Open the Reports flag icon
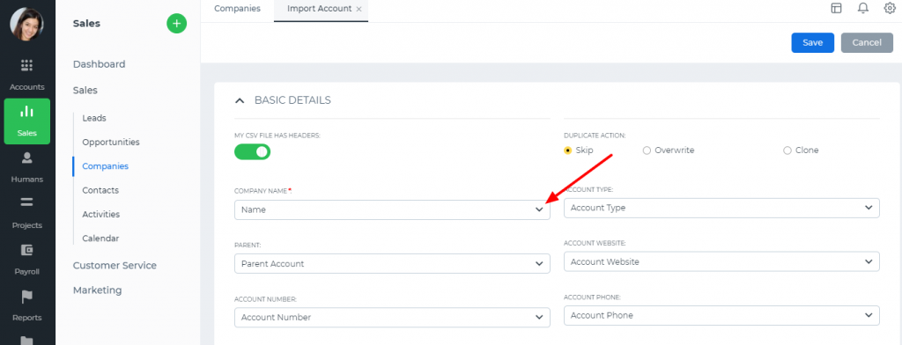 pyautogui.click(x=27, y=296)
